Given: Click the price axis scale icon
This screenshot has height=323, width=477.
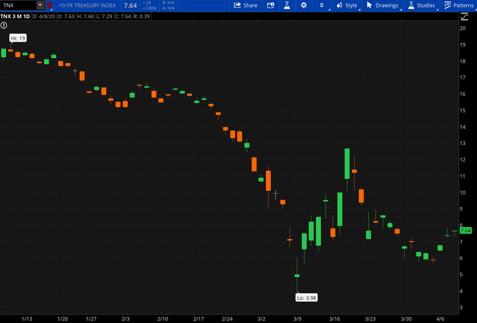Looking at the screenshot, I should (x=464, y=17).
